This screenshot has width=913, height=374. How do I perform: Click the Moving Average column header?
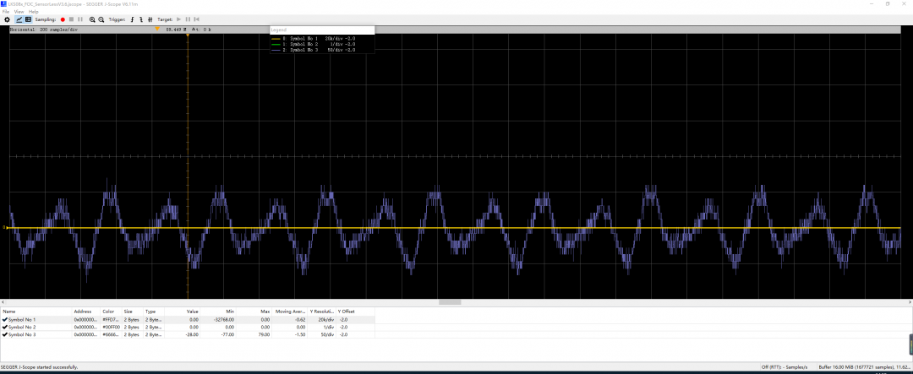(289, 312)
